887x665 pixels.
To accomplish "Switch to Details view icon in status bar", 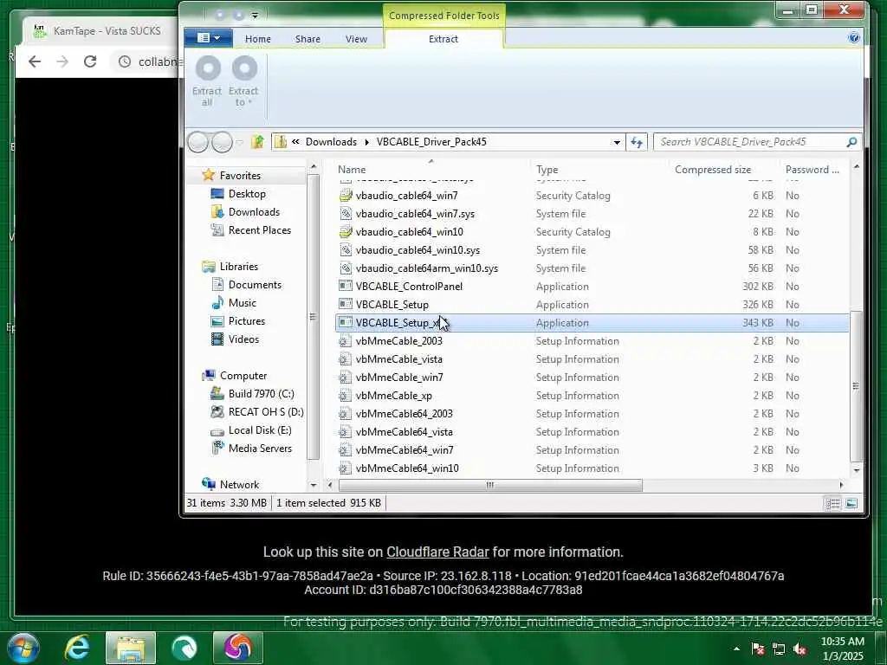I will click(832, 503).
